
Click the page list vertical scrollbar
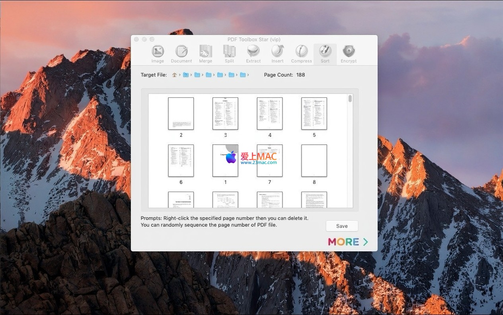tap(350, 99)
